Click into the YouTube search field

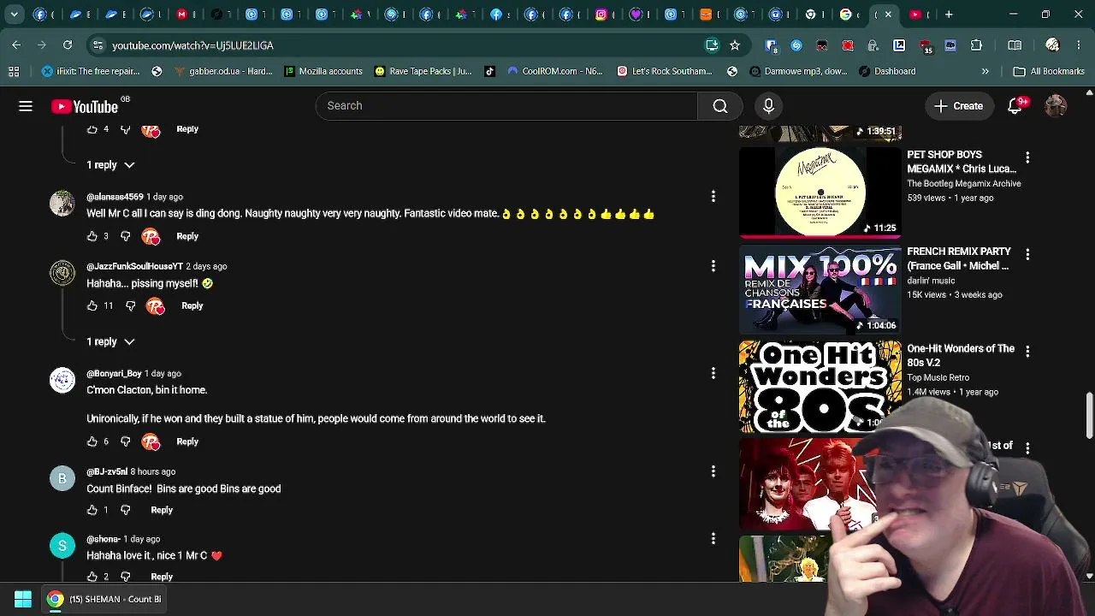(x=506, y=106)
